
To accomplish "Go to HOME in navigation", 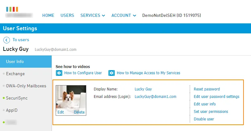I will pyautogui.click(x=48, y=15).
